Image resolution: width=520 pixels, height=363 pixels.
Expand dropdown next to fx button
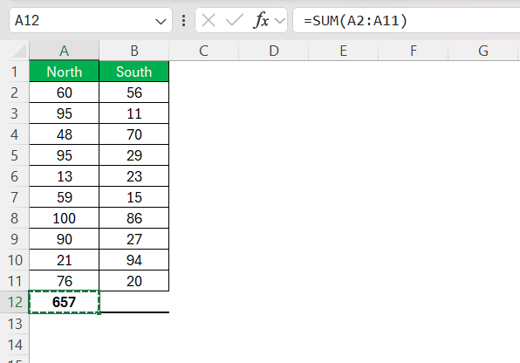(x=280, y=21)
